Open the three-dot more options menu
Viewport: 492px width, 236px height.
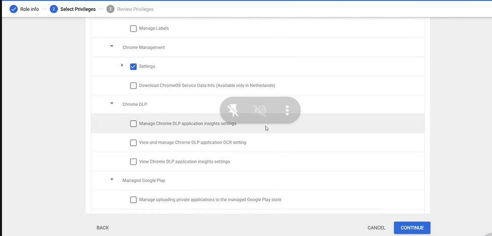click(x=287, y=110)
